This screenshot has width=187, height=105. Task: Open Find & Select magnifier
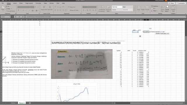[167, 8]
